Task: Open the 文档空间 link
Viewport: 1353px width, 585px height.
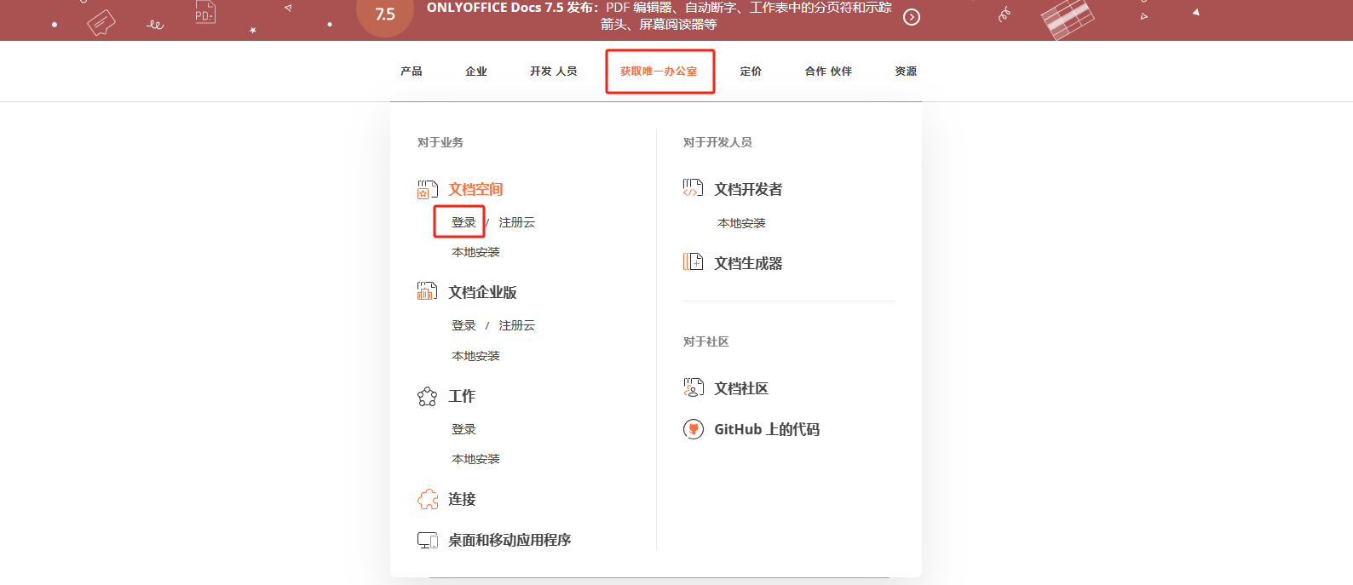Action: (x=475, y=189)
